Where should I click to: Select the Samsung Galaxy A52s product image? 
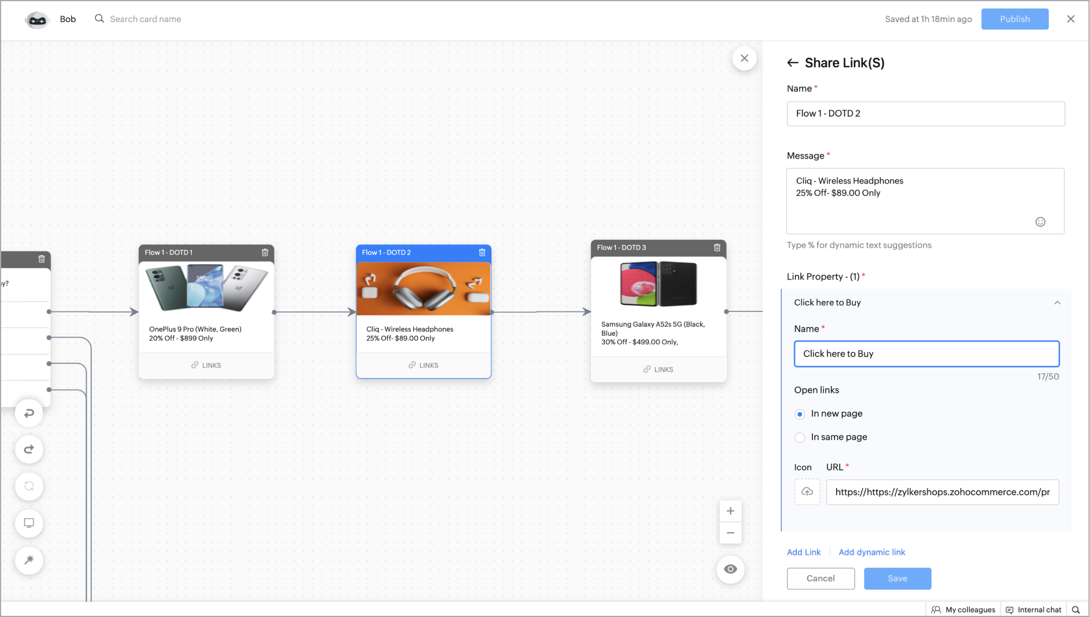pos(658,284)
